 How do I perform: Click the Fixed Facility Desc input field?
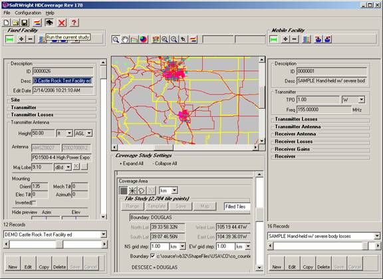point(63,81)
